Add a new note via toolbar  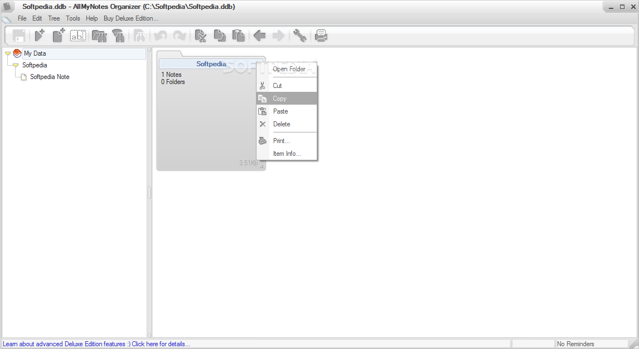[59, 36]
